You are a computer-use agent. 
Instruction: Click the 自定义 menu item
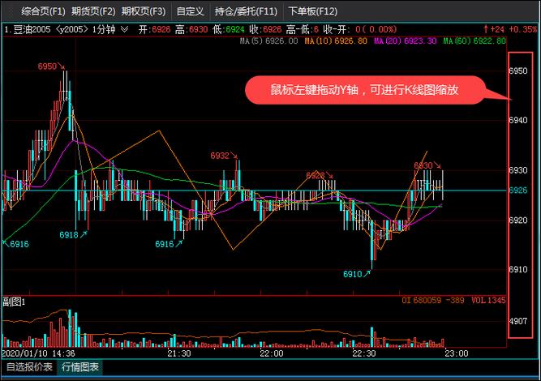190,11
